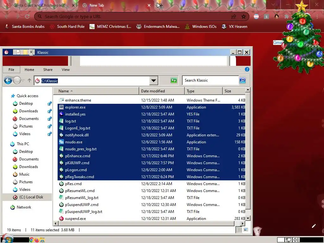The height and width of the screenshot is (243, 324).
Task: Click the Gmail link on new tab
Action: click(277, 42)
